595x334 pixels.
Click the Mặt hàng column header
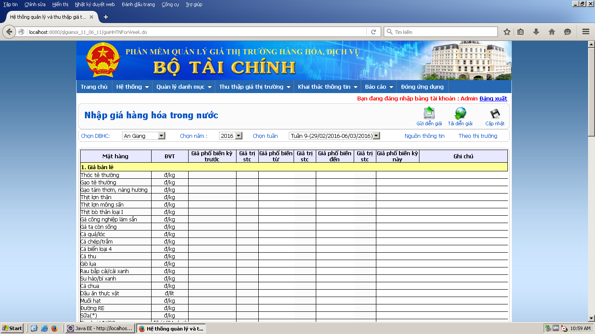point(115,156)
